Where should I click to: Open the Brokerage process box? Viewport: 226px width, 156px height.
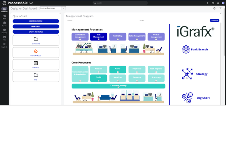(x=156, y=78)
